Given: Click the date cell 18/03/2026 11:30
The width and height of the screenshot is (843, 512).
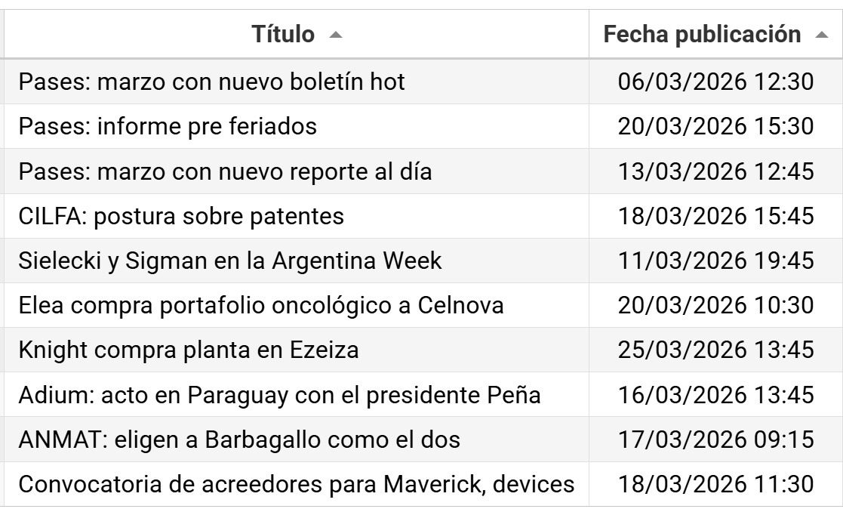Looking at the screenshot, I should tap(715, 484).
